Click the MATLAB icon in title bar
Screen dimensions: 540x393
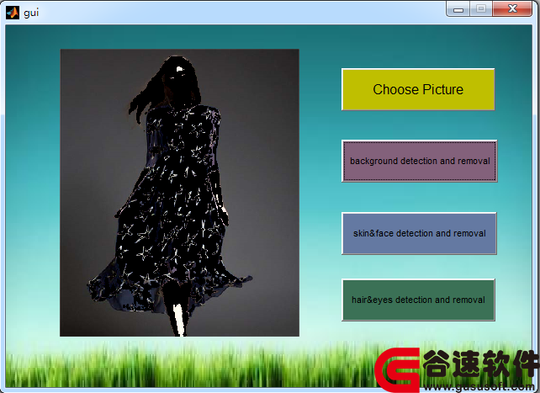pyautogui.click(x=13, y=13)
